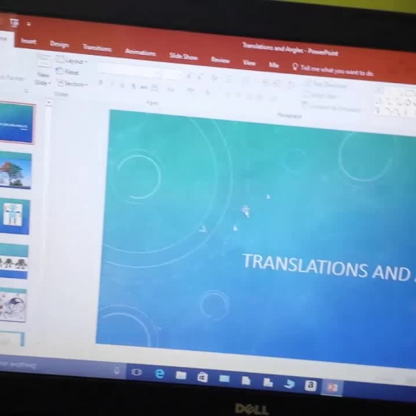Select slide 1 title thumbnail
Image resolution: width=416 pixels, height=416 pixels.
[x=16, y=123]
